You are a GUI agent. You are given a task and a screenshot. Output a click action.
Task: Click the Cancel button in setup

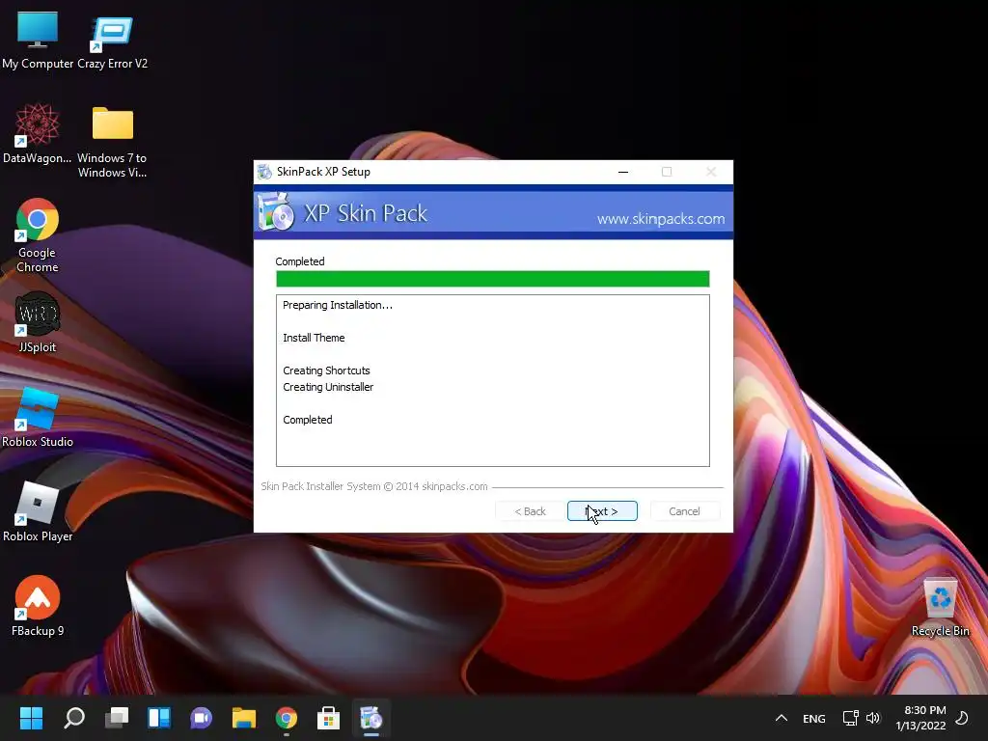click(684, 511)
